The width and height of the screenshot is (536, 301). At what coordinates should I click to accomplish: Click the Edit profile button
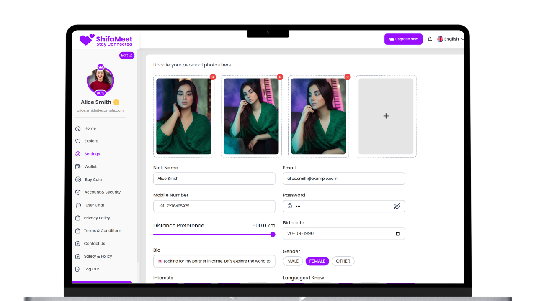click(x=126, y=55)
